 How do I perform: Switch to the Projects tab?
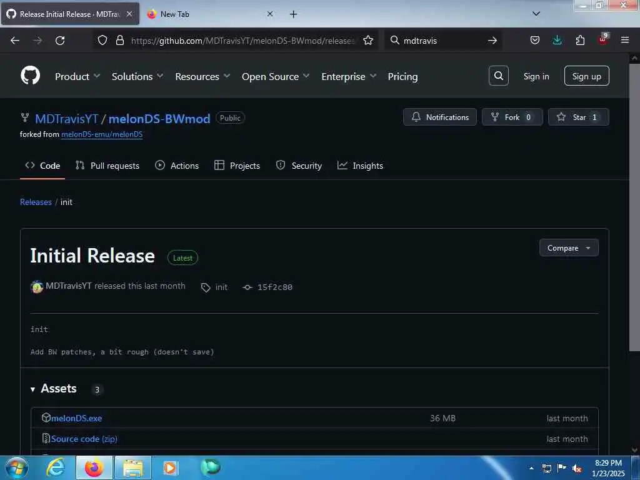click(237, 166)
